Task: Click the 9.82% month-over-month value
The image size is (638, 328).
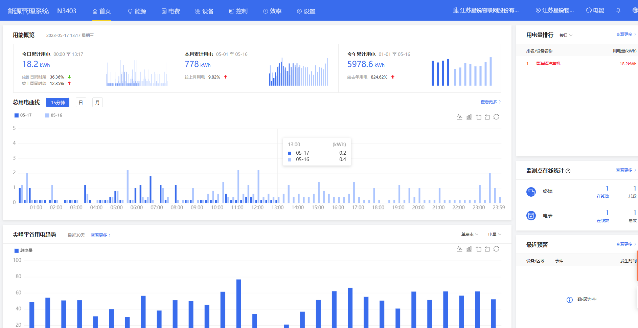Action: point(214,77)
